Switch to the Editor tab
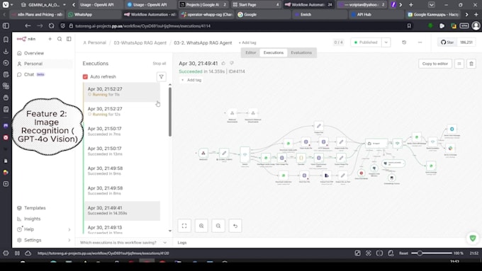The width and height of the screenshot is (482, 271). coord(250,52)
